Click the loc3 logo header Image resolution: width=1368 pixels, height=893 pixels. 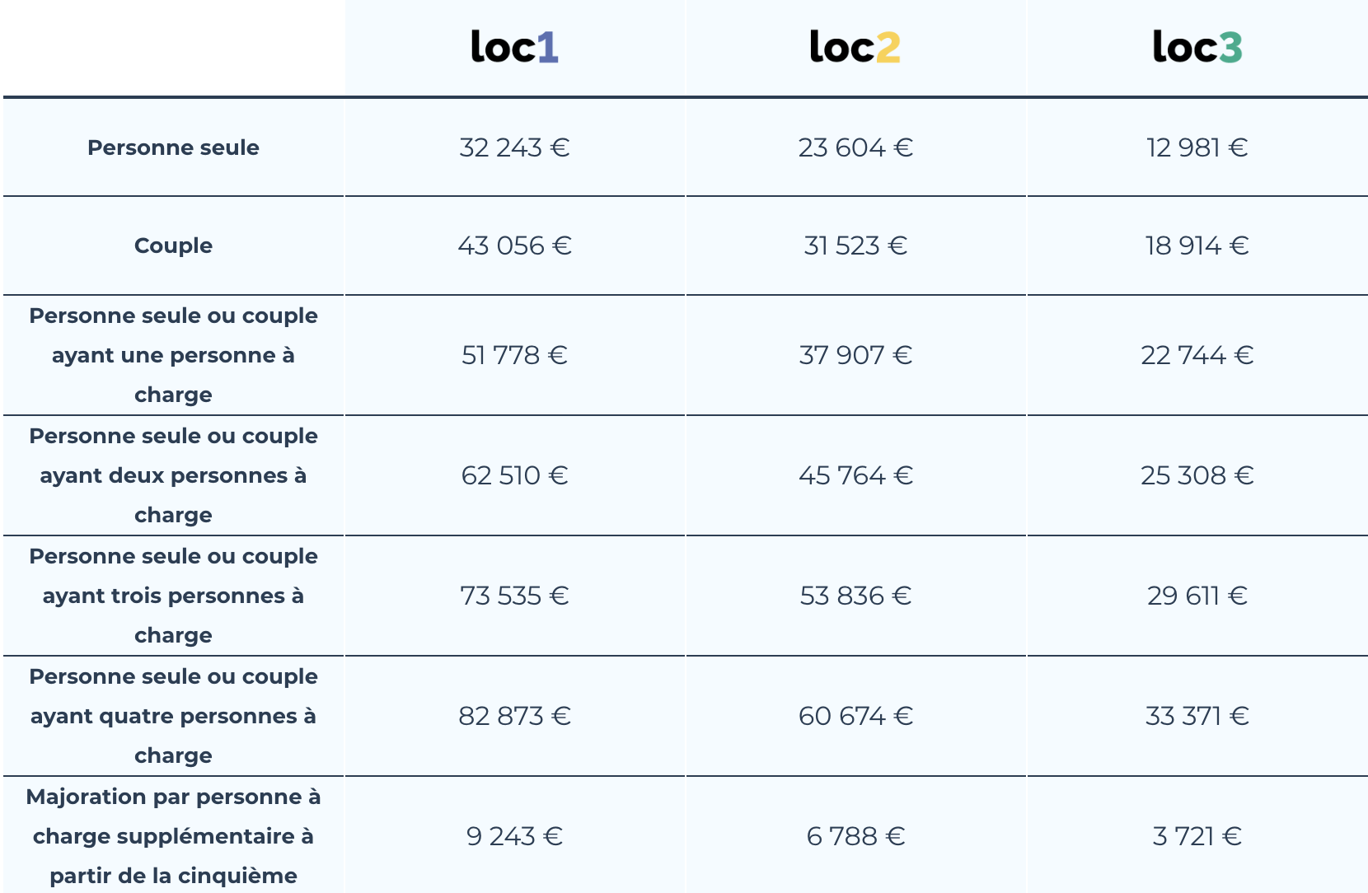coord(1197,47)
